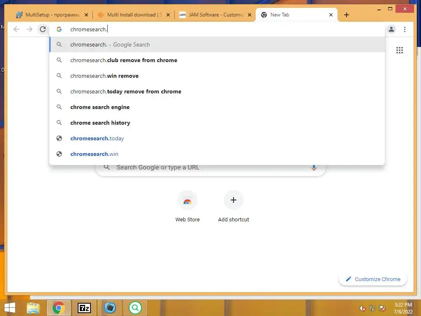This screenshot has width=421, height=316.
Task: Reload the current page
Action: coord(43,29)
